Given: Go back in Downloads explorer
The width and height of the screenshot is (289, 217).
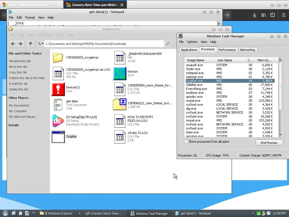Looking at the screenshot, I should point(13,44).
